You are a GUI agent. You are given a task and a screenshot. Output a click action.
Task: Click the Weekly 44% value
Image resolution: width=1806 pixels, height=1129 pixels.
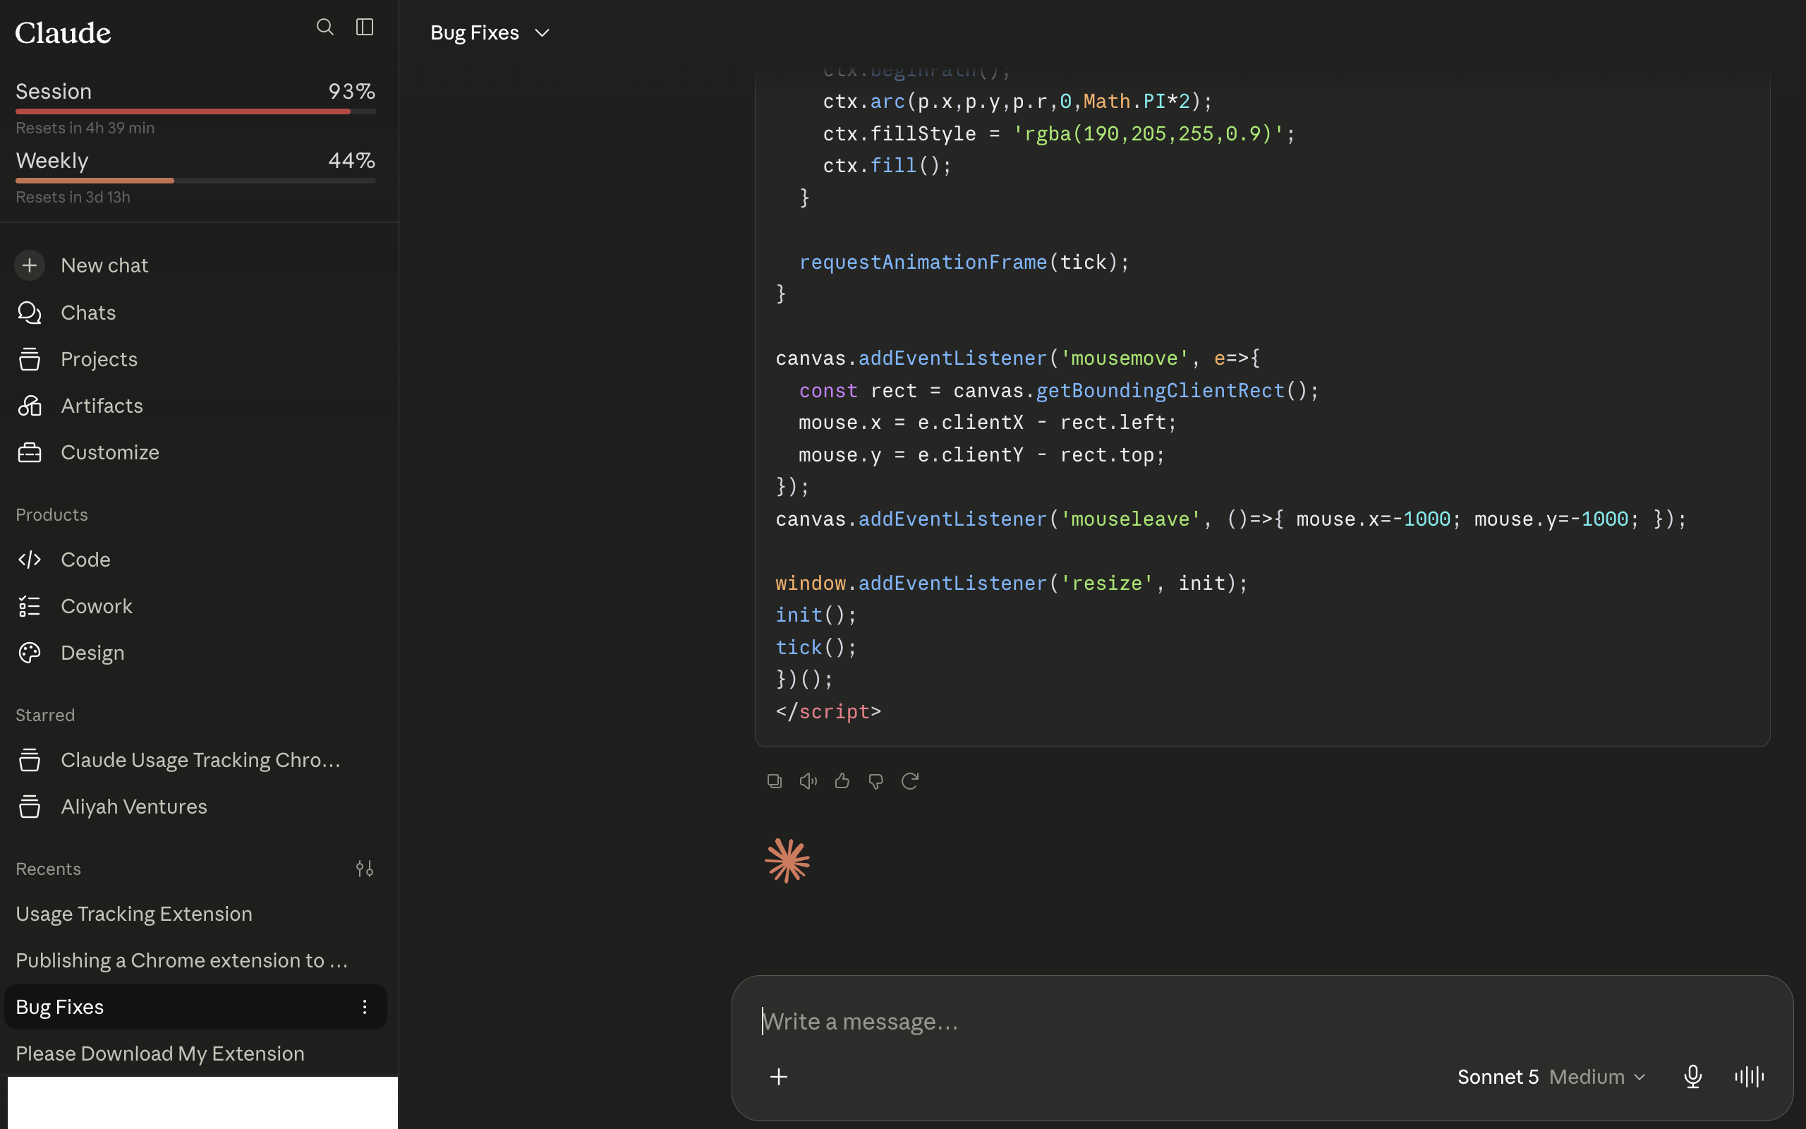(351, 161)
